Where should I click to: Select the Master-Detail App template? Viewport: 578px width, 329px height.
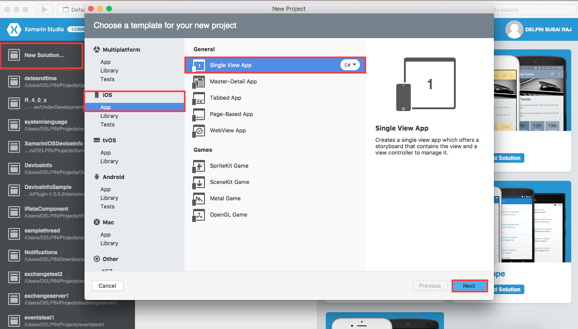pyautogui.click(x=199, y=82)
